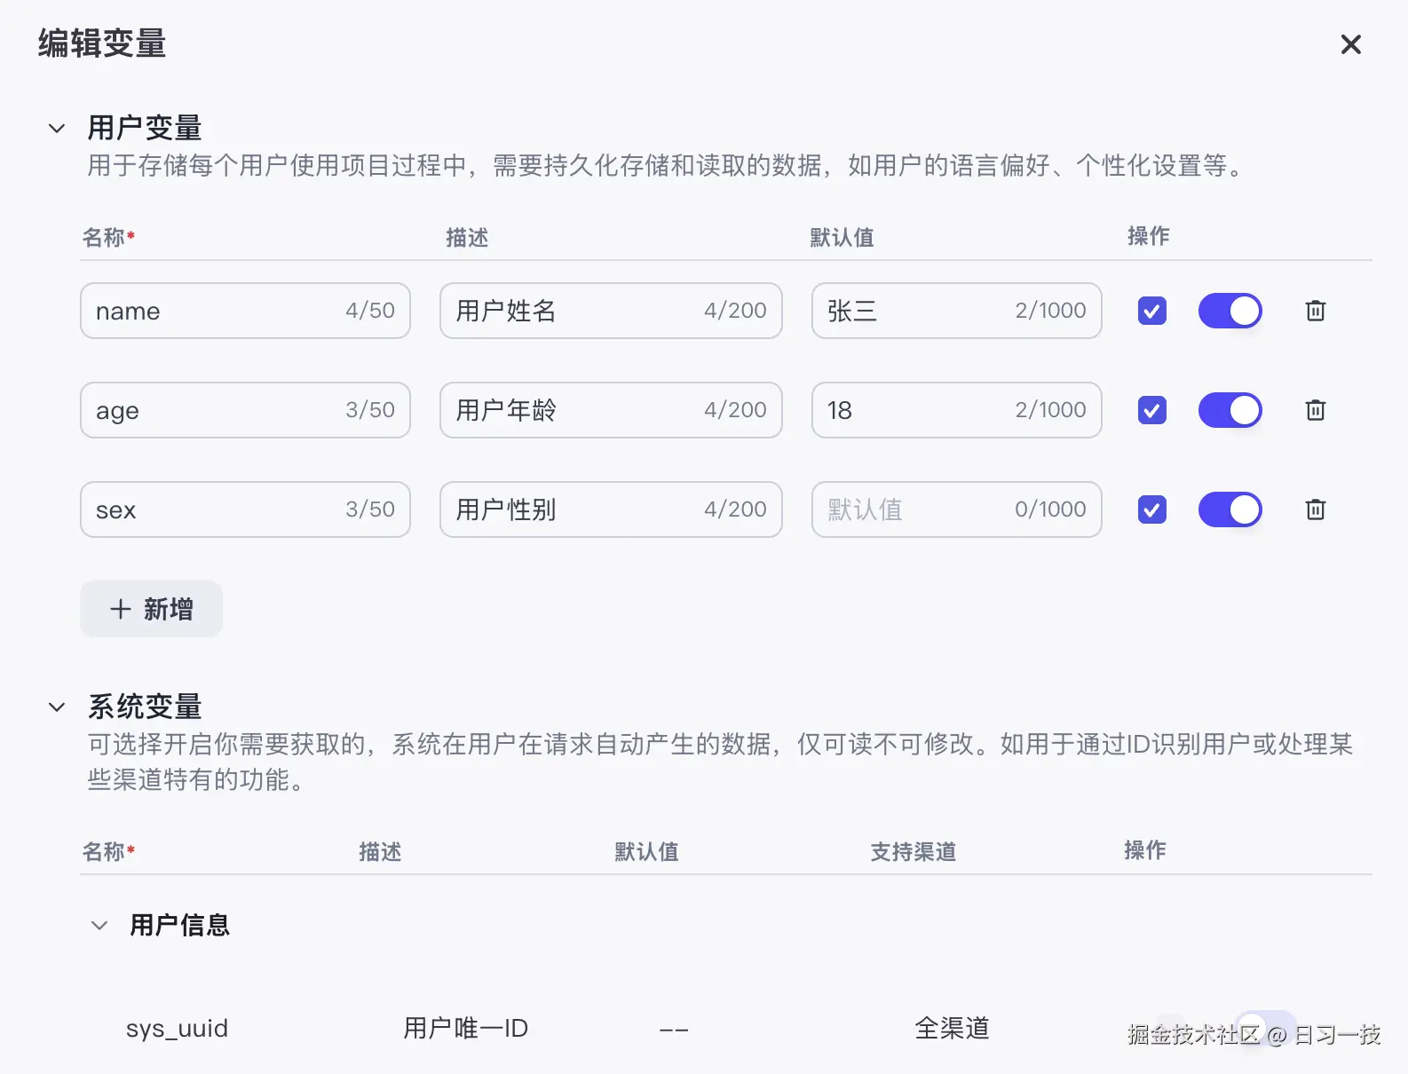Delete the sex variable row
The height and width of the screenshot is (1074, 1408).
pos(1316,509)
